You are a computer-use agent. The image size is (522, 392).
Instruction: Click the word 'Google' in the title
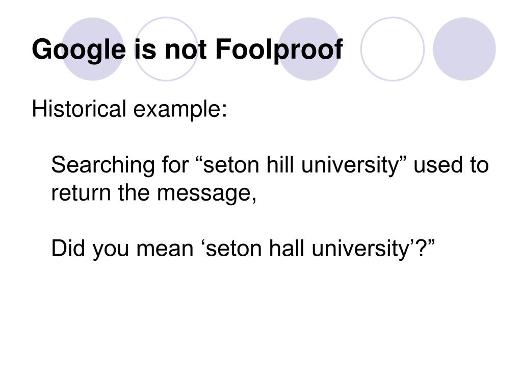point(79,50)
